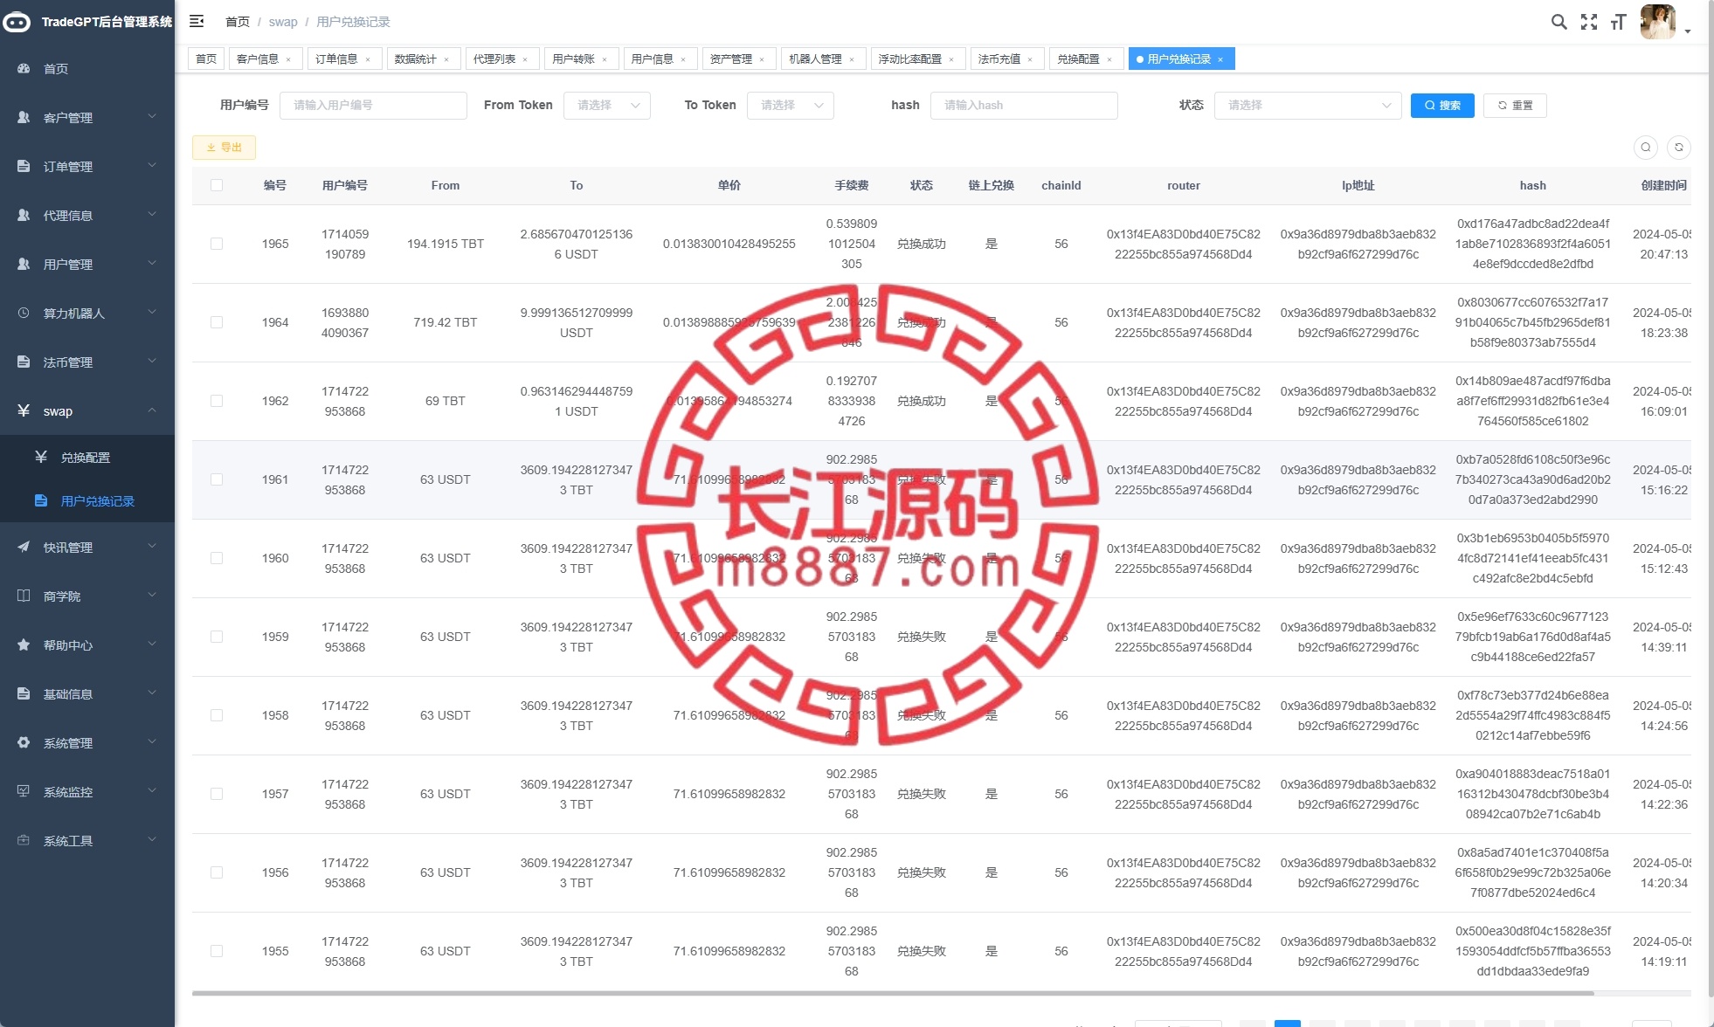
Task: Go to 首页 in the breadcrumb
Action: coord(238,22)
